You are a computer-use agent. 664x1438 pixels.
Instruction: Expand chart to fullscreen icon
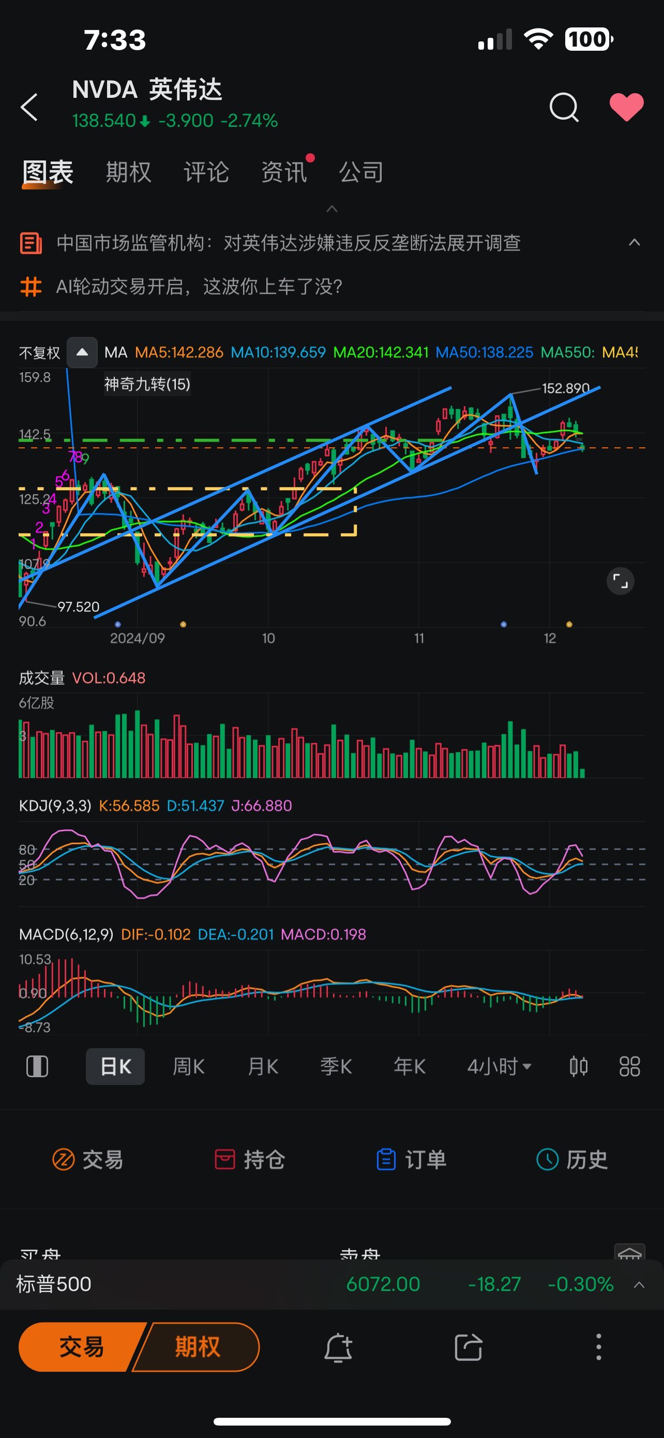coord(621,581)
